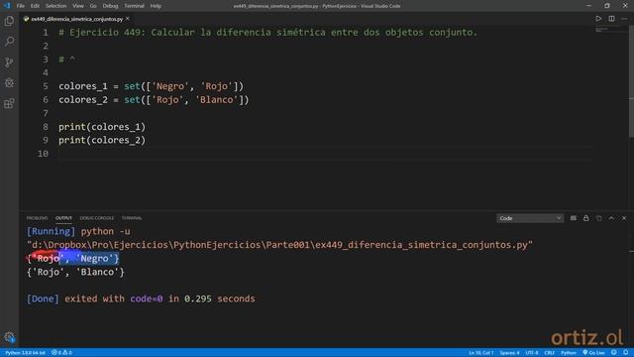
Task: Open the View menu
Action: tap(78, 6)
